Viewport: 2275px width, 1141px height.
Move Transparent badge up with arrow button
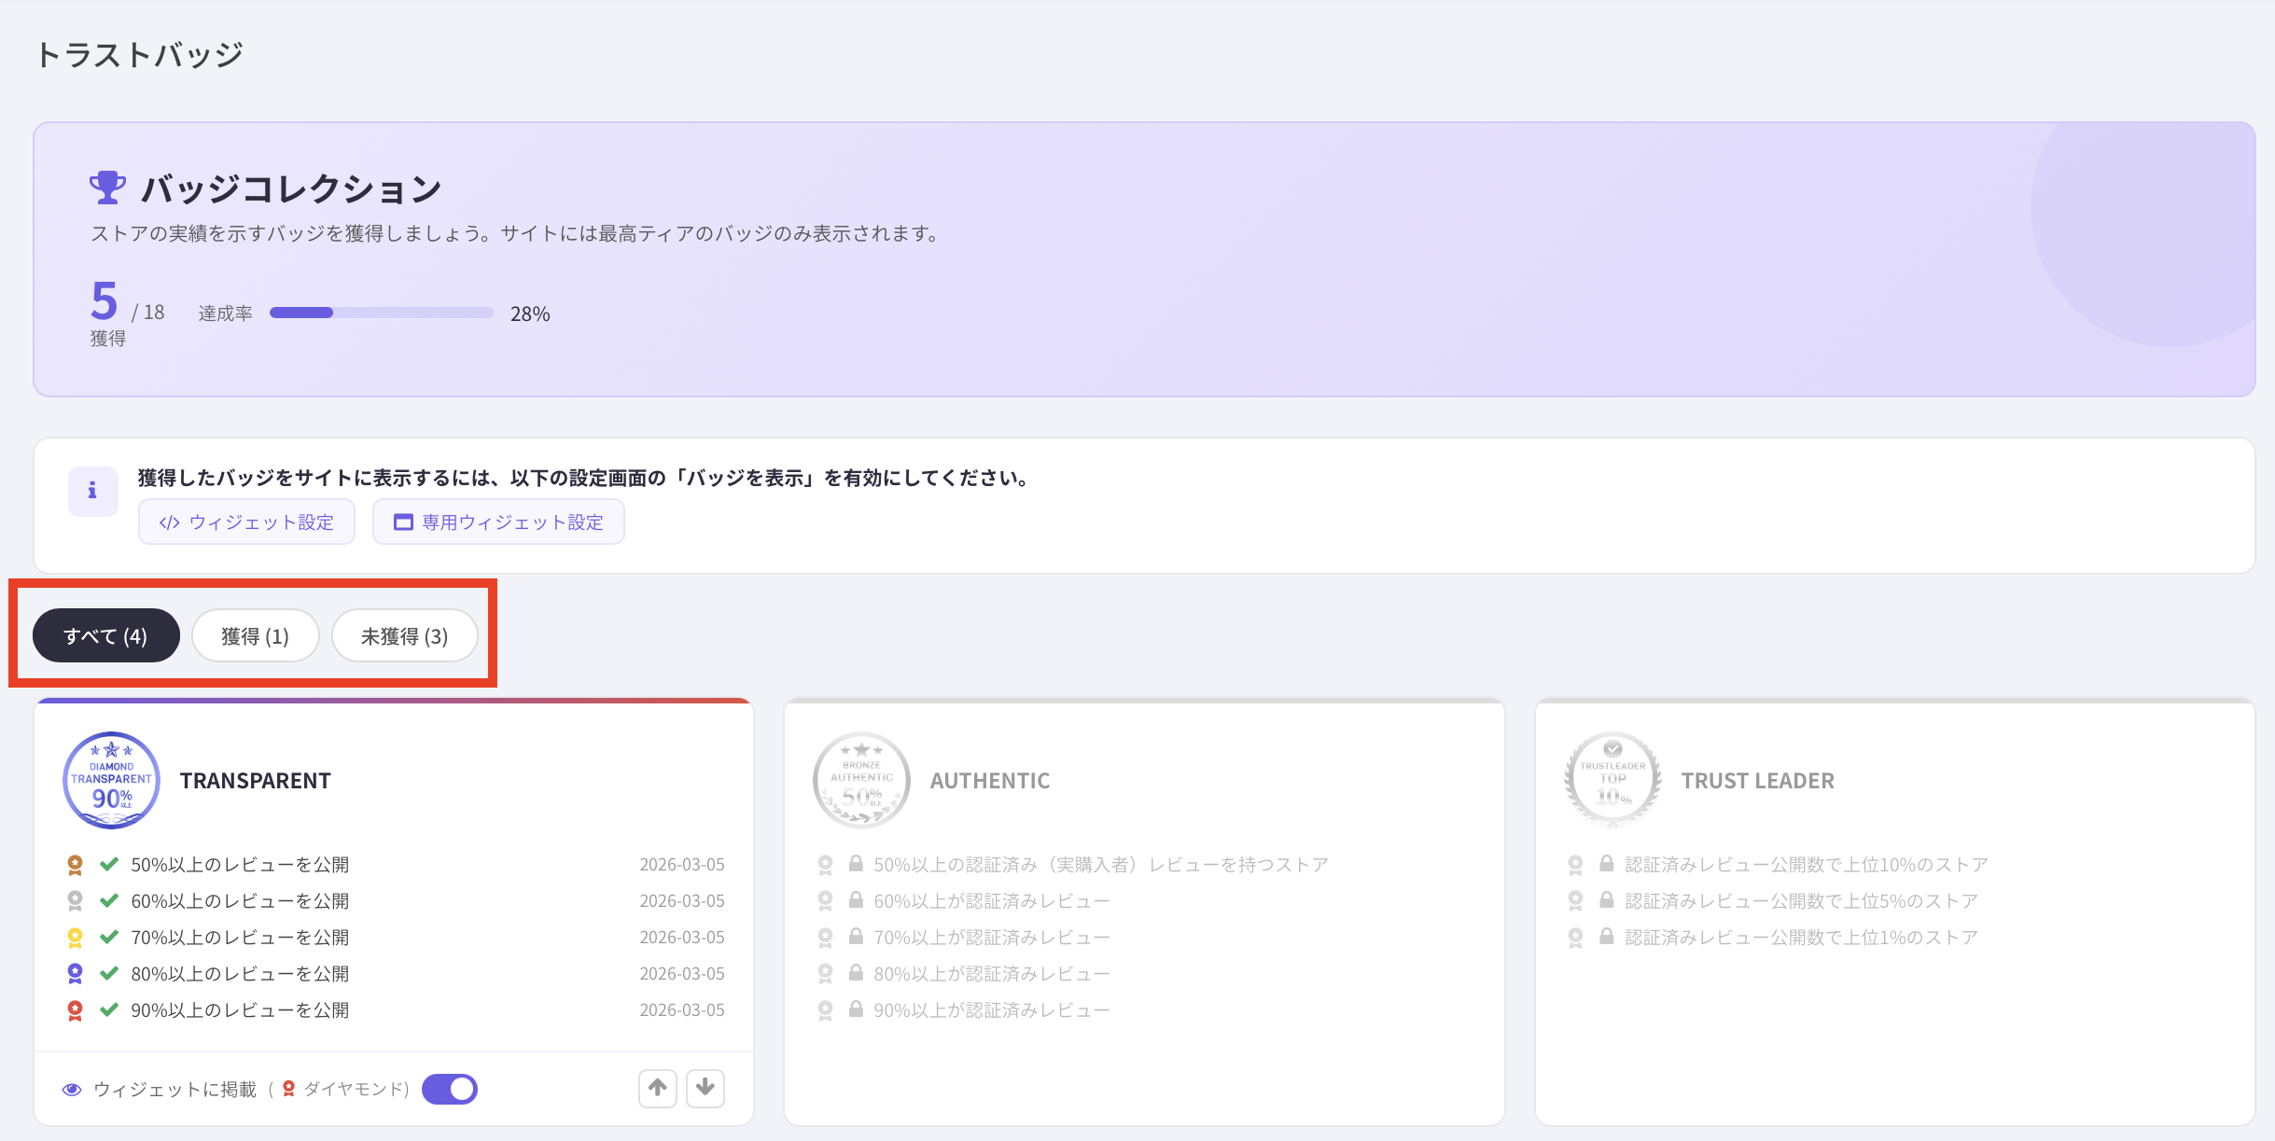click(x=658, y=1088)
